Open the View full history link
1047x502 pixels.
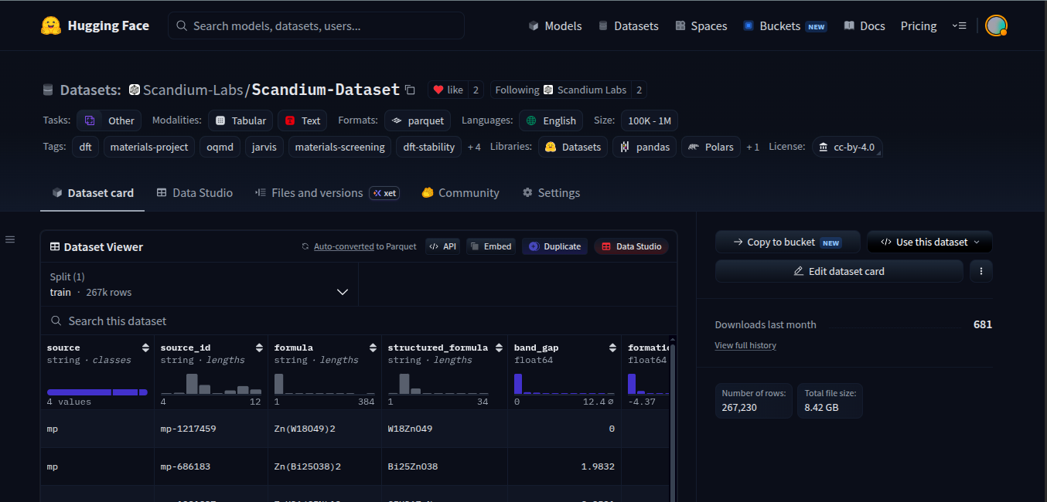coord(745,345)
